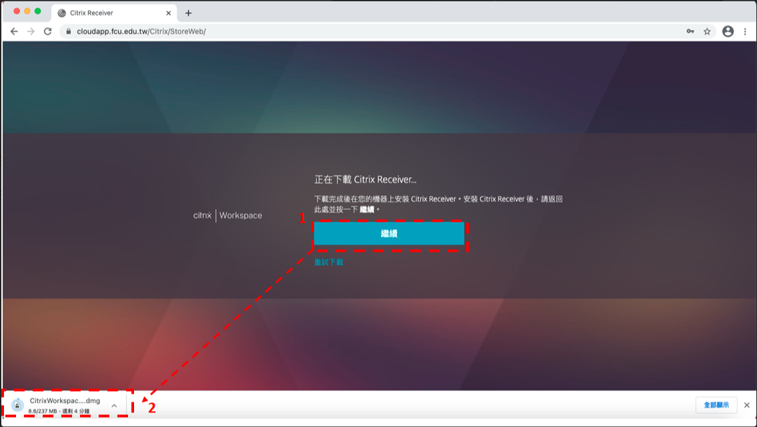
Task: Click the forward navigation arrow
Action: (31, 31)
